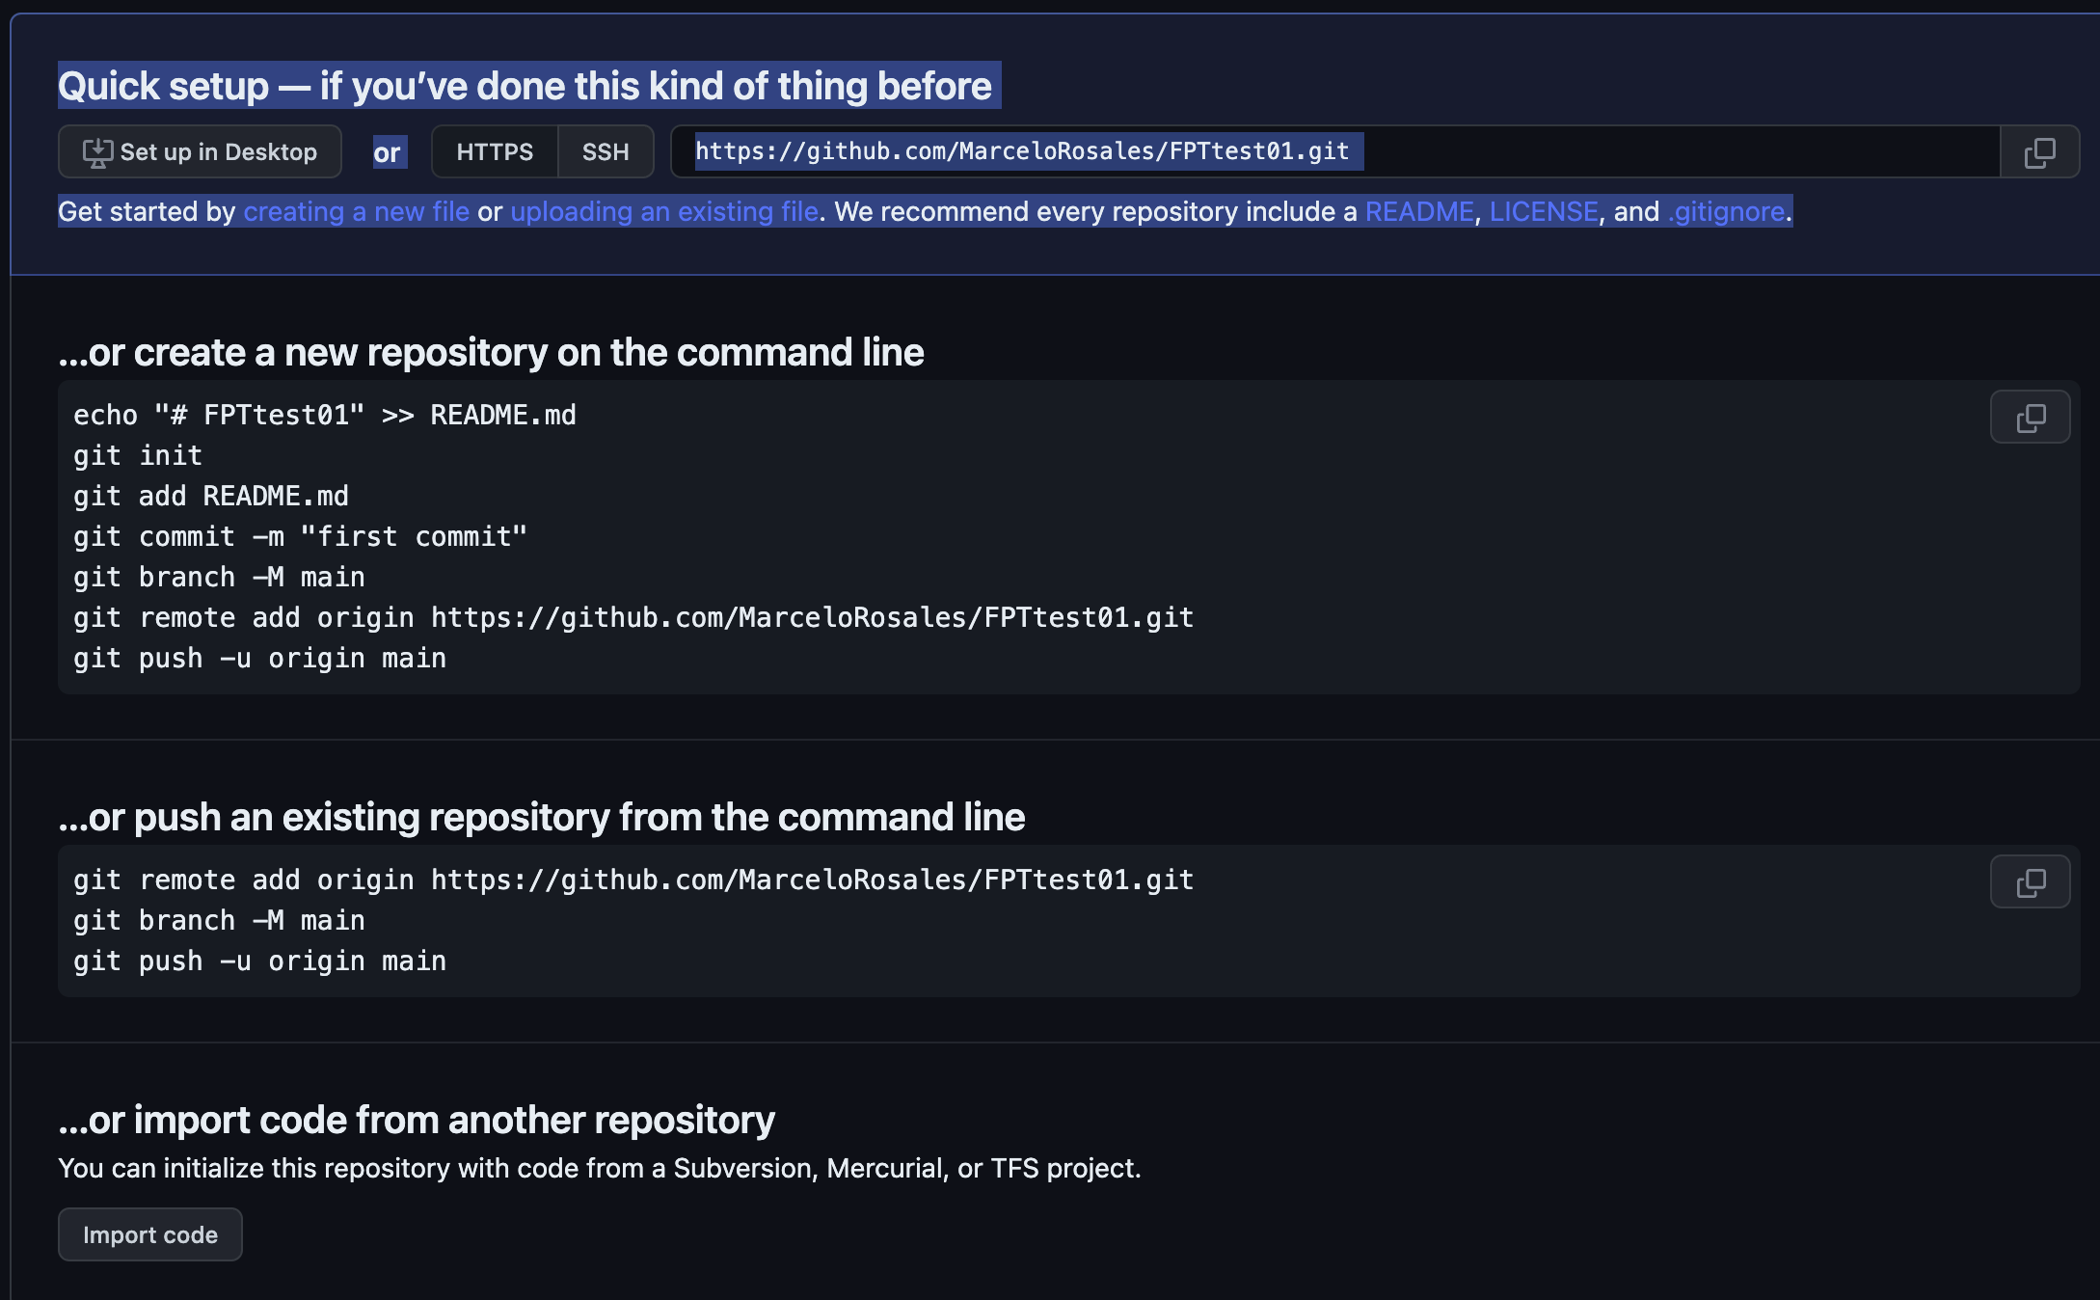Screen dimensions: 2100x1300
Task: Open the .gitignore link
Action: pos(1726,212)
